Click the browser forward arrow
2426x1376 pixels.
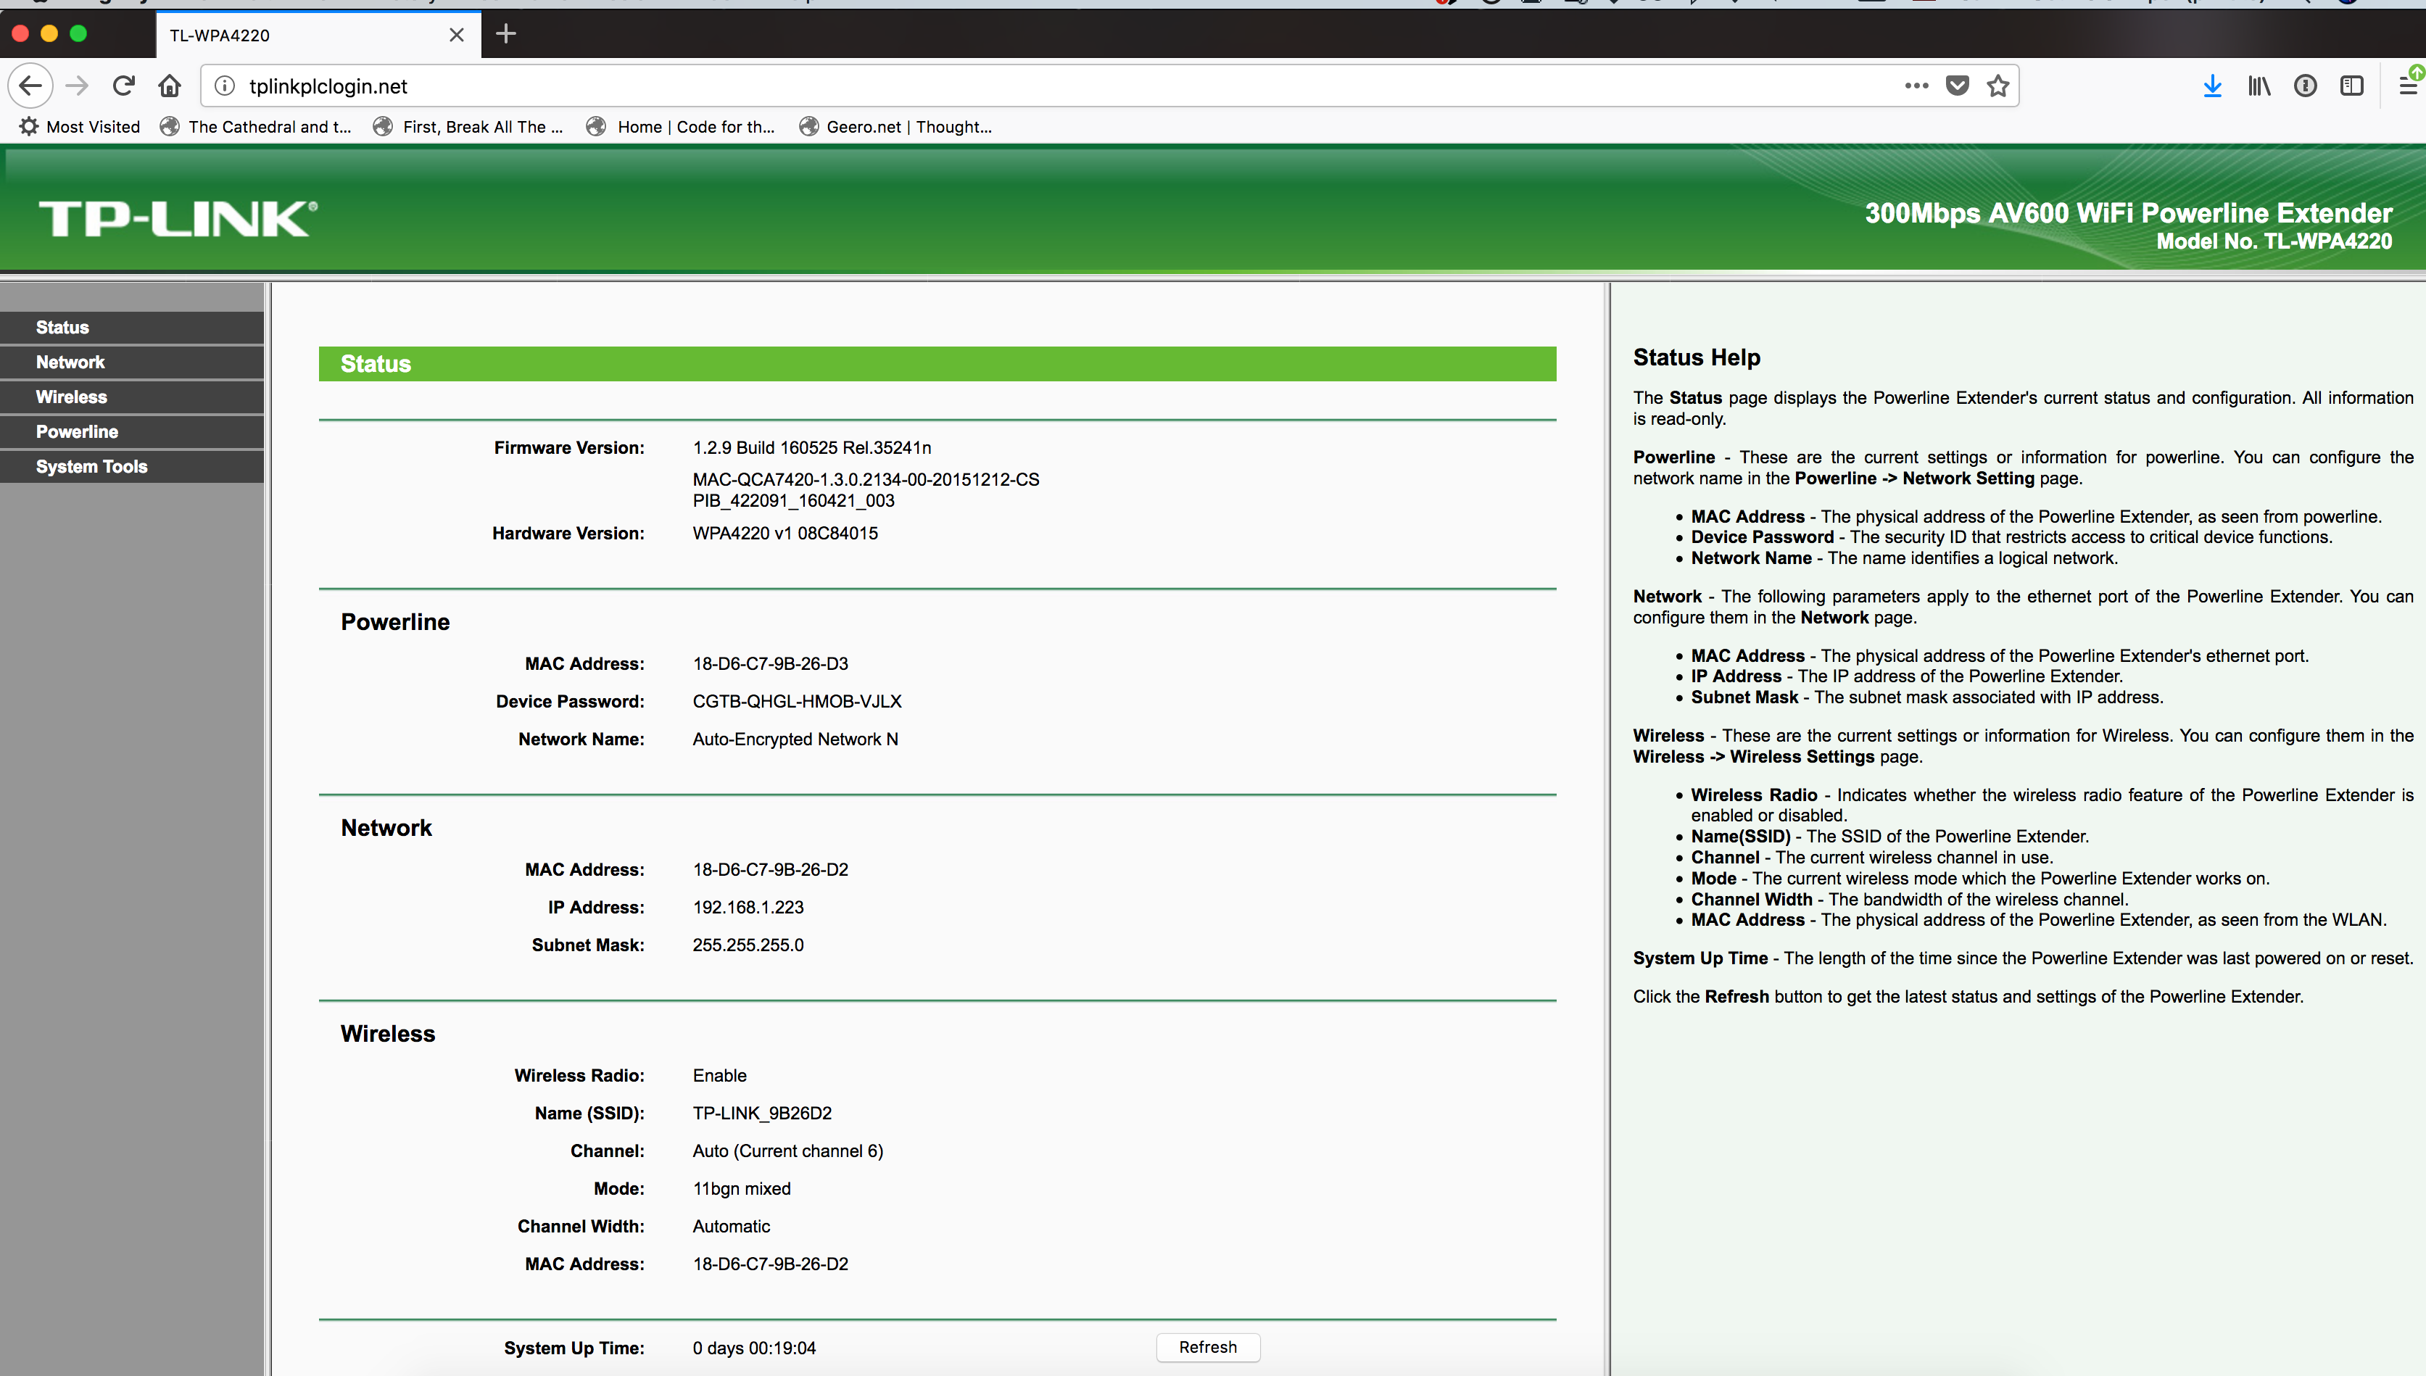pyautogui.click(x=78, y=86)
